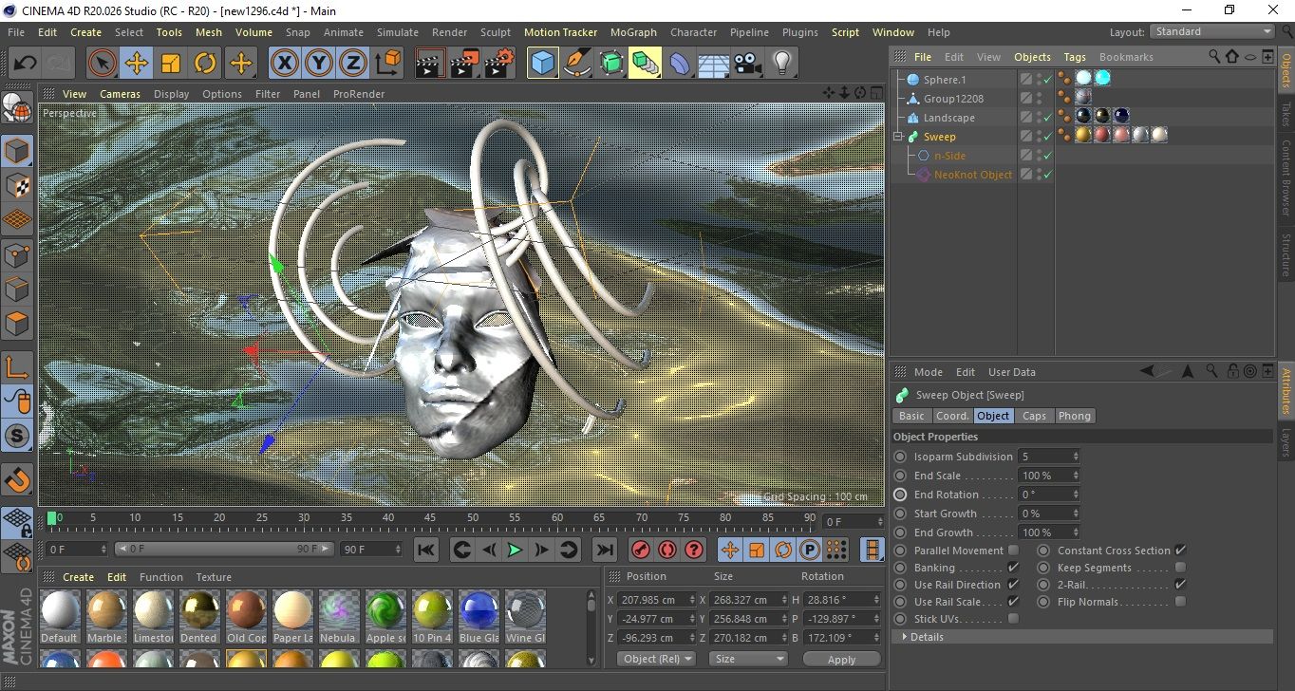Toggle Use Rail Scale checkbox
Screen dimensions: 1295x691
pyautogui.click(x=1013, y=602)
